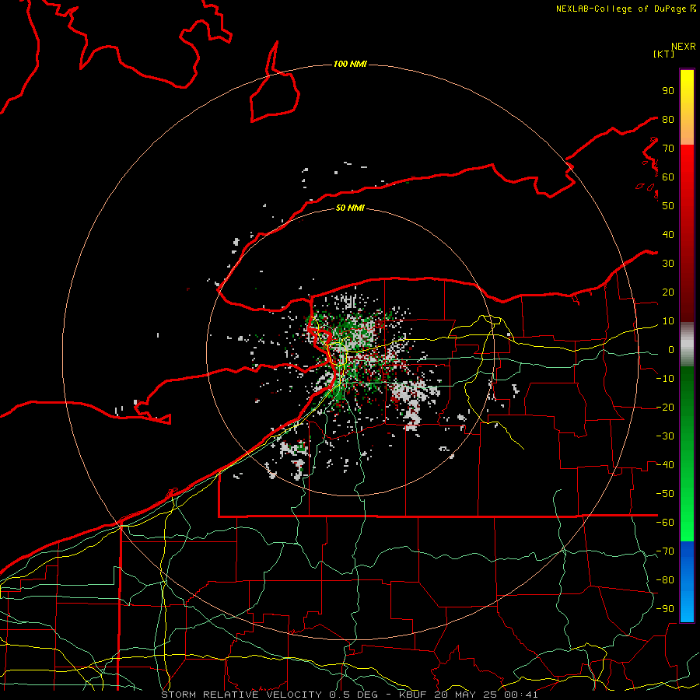Viewport: 700px width, 700px height.
Task: Pick the green band of the velocity scale
Action: [687, 454]
